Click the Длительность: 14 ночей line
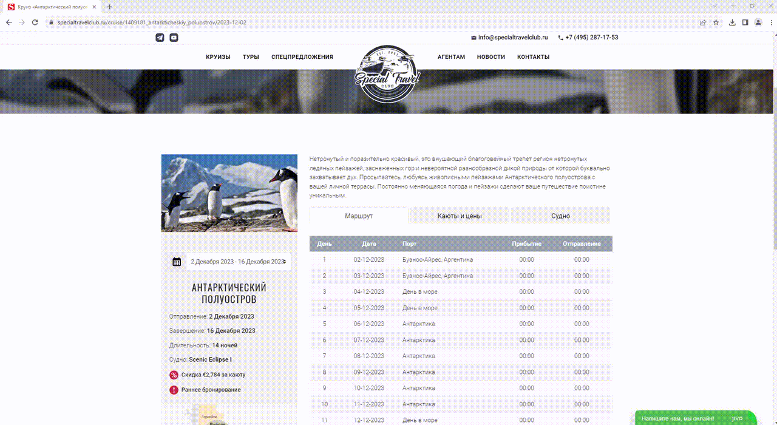 pos(203,345)
